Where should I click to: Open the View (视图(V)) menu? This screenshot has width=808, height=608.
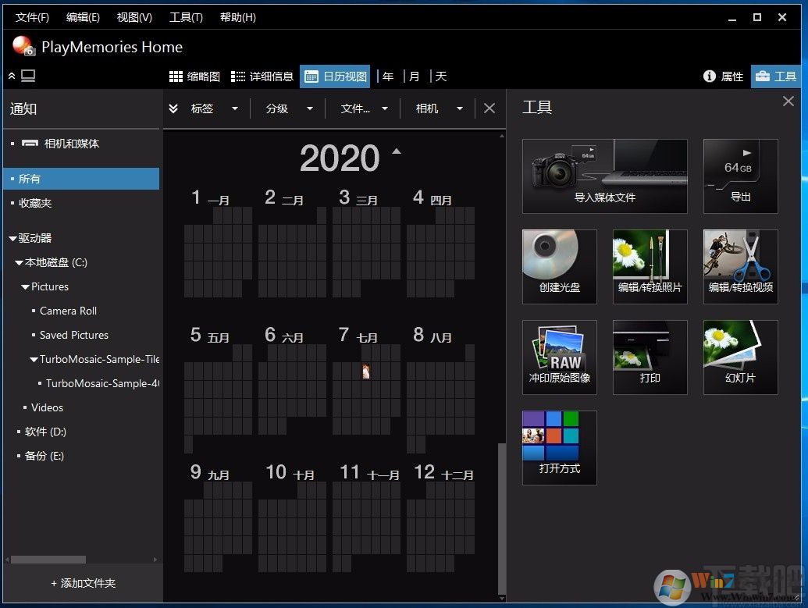(x=134, y=17)
